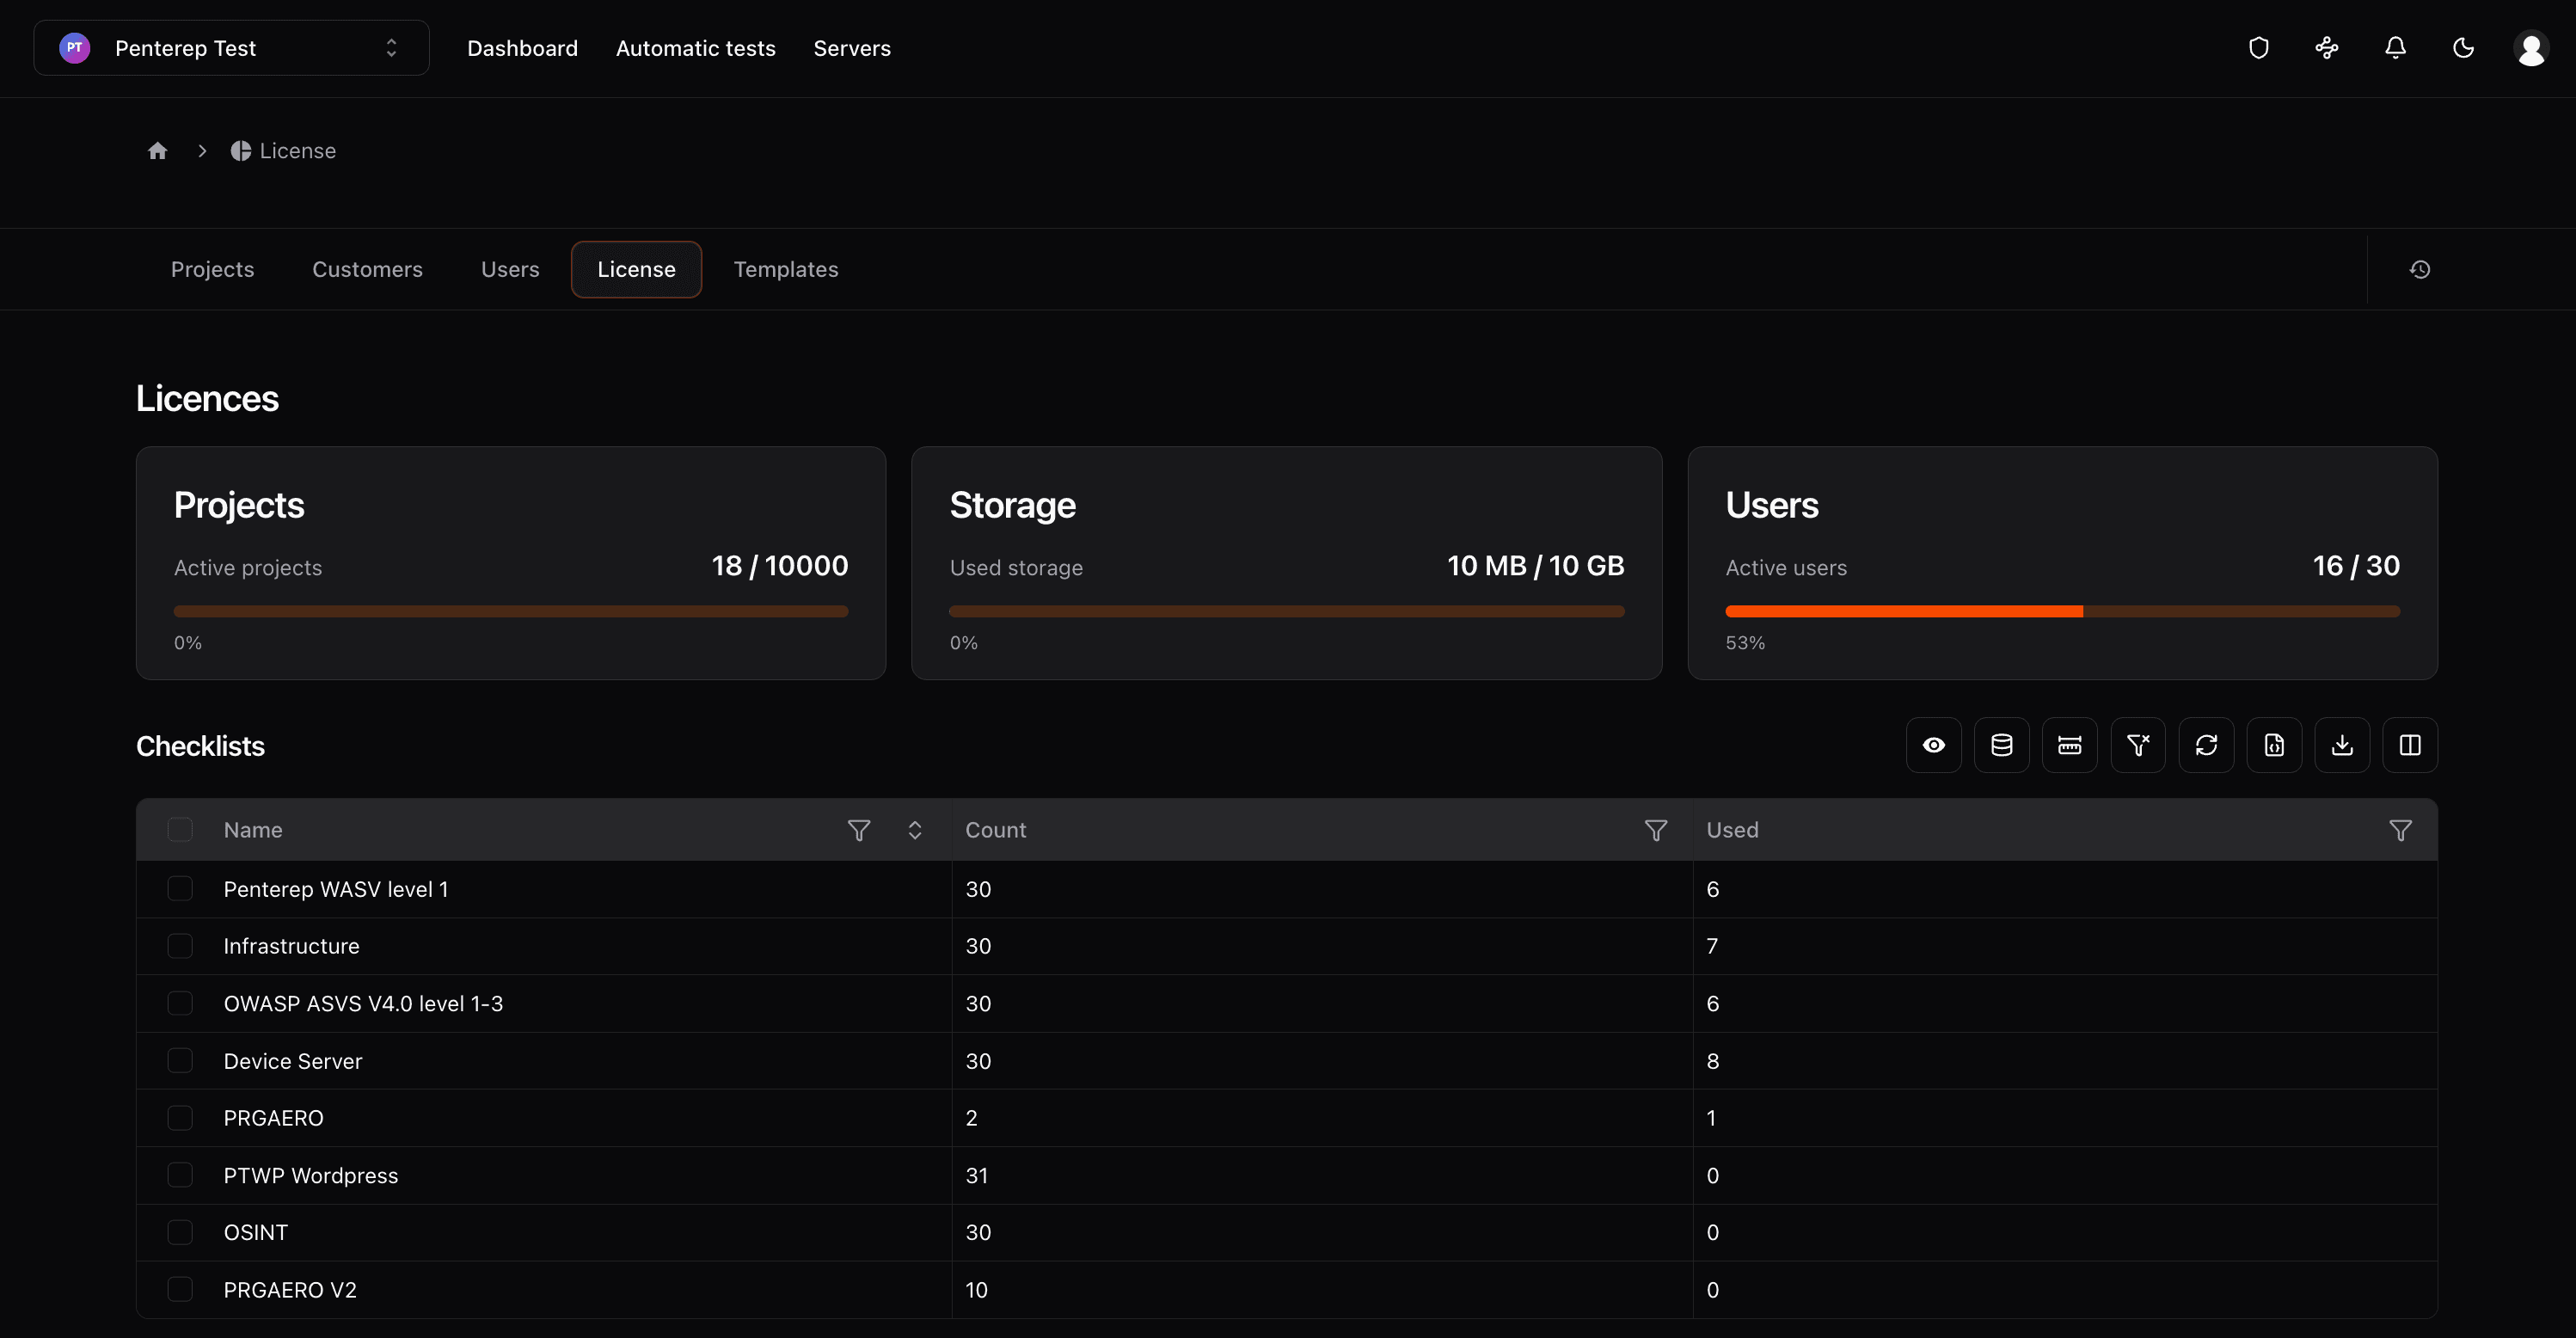
Task: Toggle visibility eye icon in Checklists
Action: point(1933,745)
